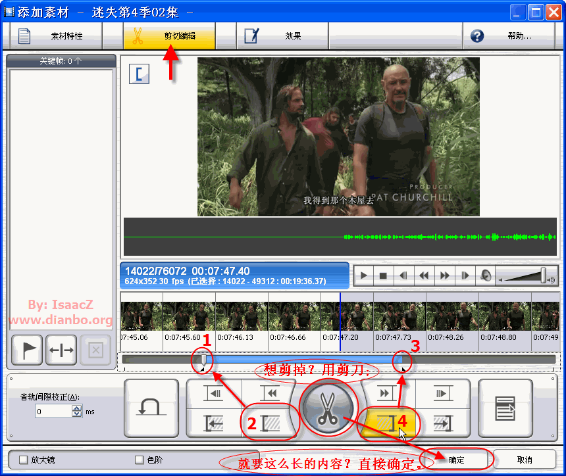Select the timeline thumbnail at 0:07:48.80
This screenshot has height=476, width=566.
[x=505, y=316]
